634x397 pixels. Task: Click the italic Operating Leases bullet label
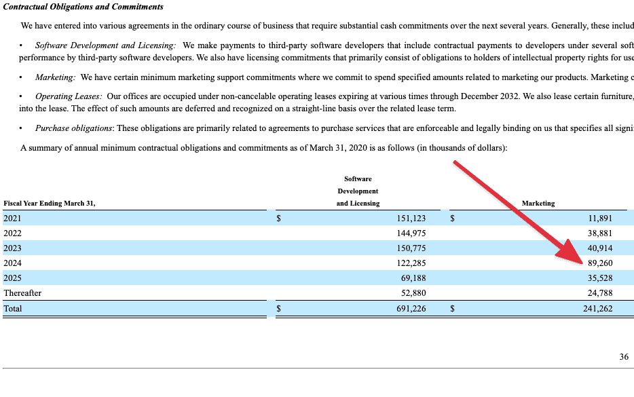click(x=69, y=97)
